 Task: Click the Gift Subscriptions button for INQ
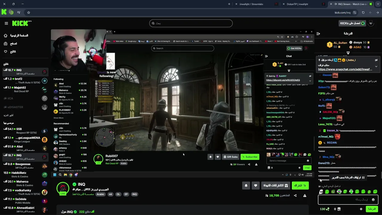pyautogui.click(x=275, y=185)
